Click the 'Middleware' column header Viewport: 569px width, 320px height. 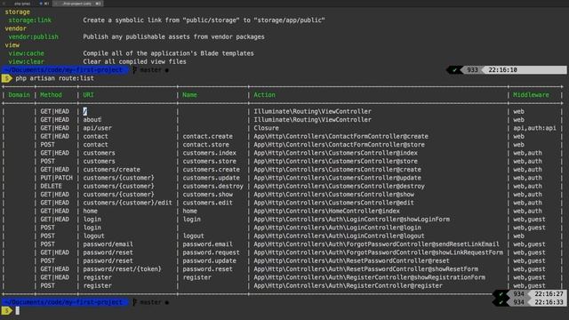point(531,95)
